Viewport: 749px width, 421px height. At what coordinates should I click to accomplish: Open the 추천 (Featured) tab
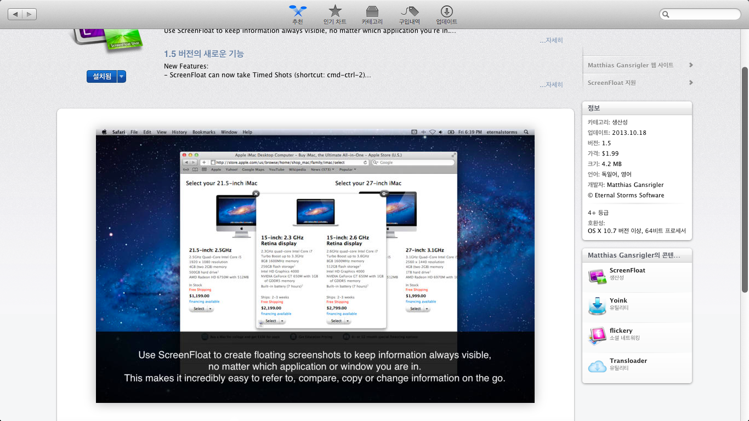[x=298, y=15]
